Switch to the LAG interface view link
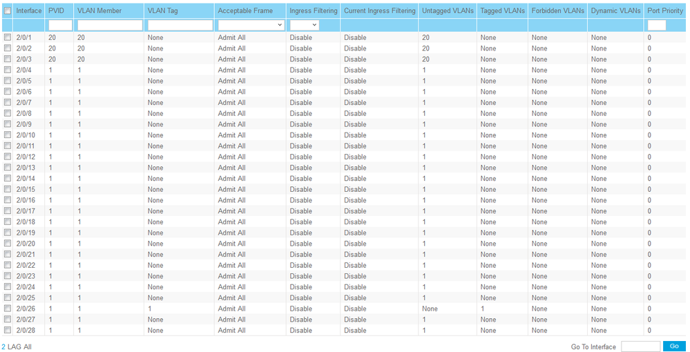690x352 pixels. (x=14, y=346)
